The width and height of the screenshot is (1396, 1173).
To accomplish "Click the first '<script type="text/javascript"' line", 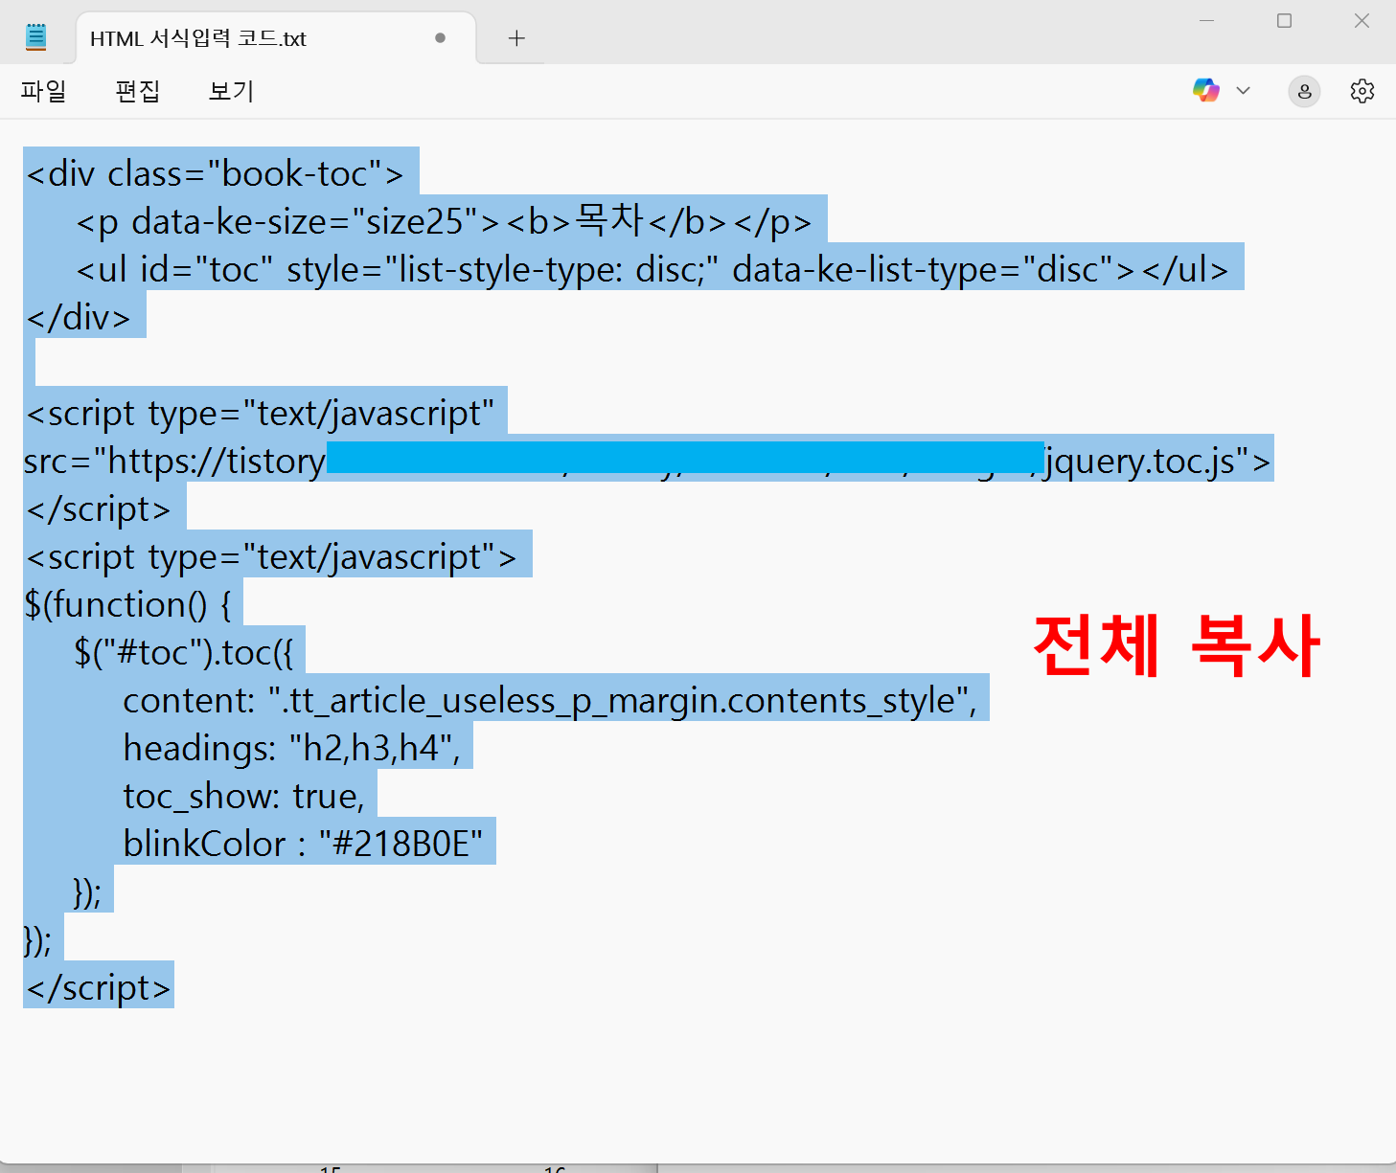I will 261,413.
